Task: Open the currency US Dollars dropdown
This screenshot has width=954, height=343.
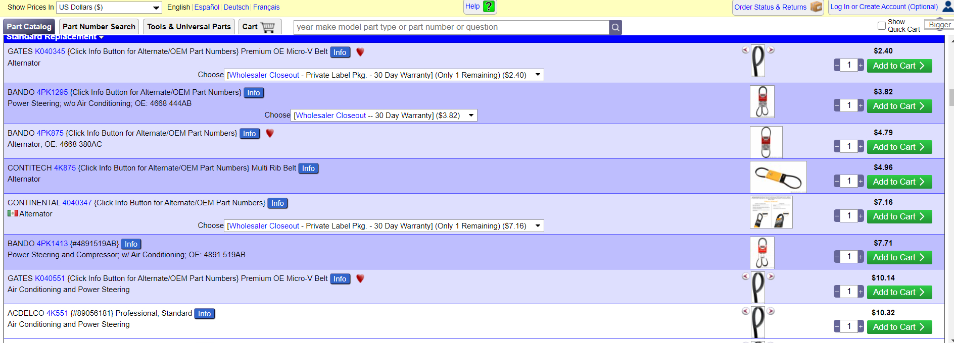Action: (x=109, y=7)
